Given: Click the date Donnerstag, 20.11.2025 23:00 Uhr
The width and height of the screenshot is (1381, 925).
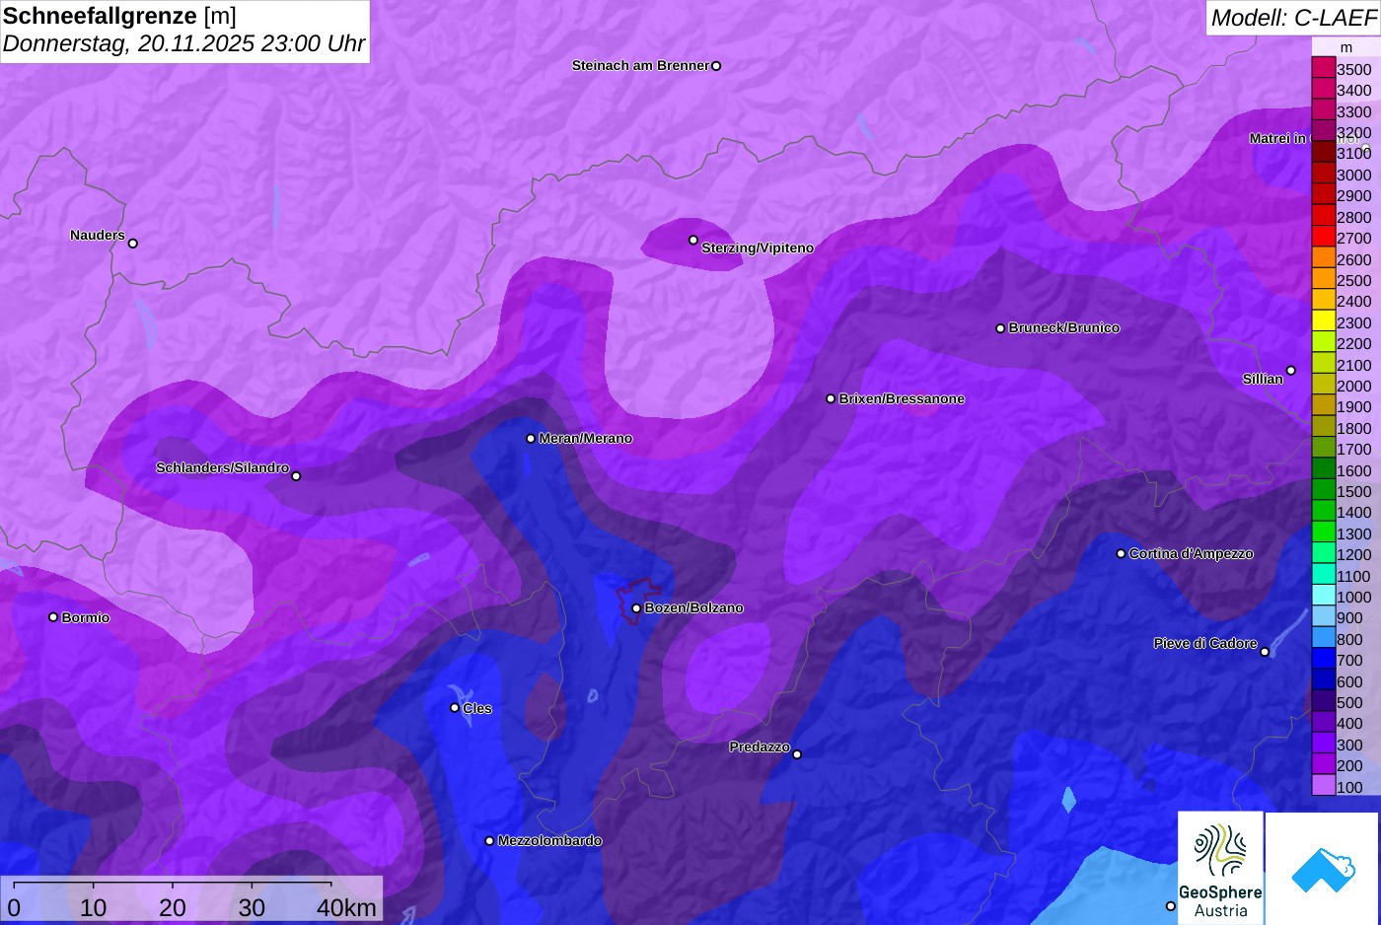Looking at the screenshot, I should click(183, 43).
